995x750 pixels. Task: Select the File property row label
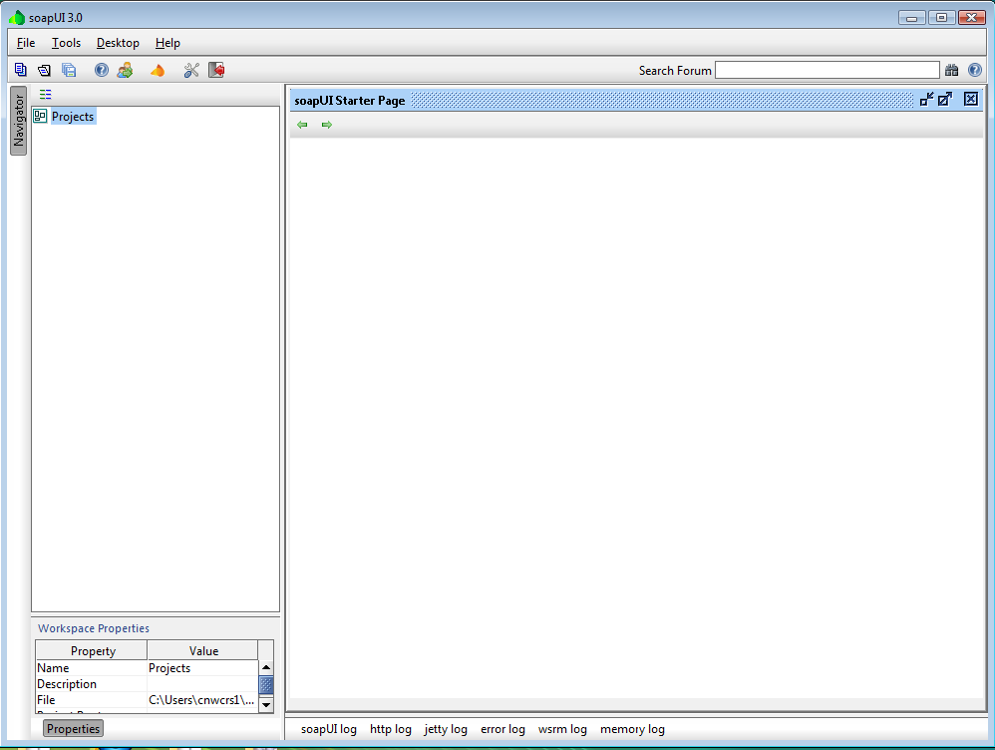[46, 700]
